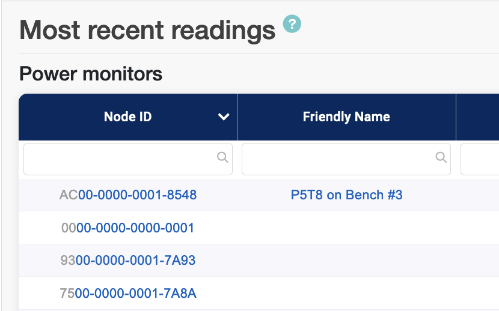Click the magnifier icon in Node ID filter
499x311 pixels.
[x=222, y=157]
